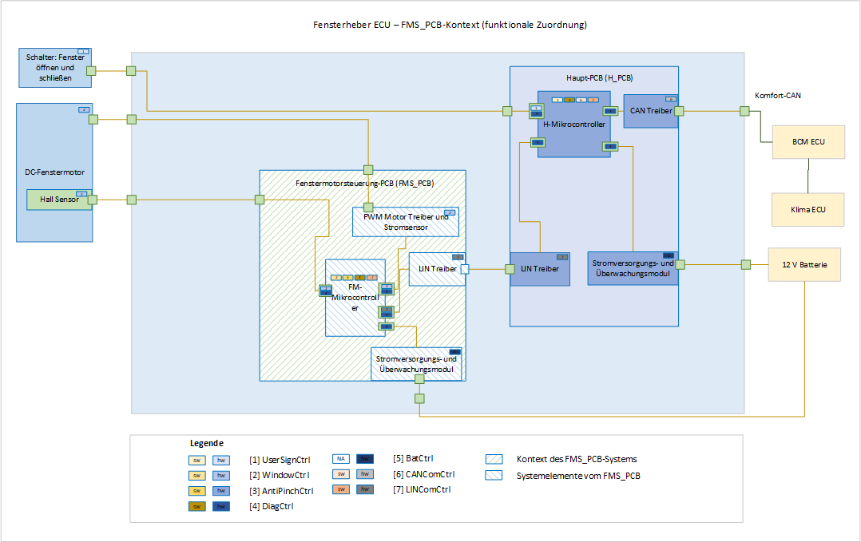Click the sw swatch for [2] WindowCtrl
Viewport: 861px width, 542px height.
coord(197,476)
